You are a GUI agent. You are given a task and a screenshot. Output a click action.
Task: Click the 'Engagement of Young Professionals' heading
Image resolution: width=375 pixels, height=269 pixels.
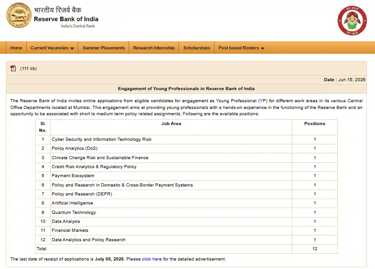click(x=186, y=89)
